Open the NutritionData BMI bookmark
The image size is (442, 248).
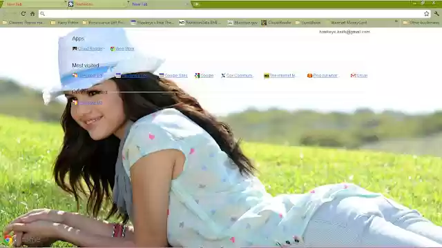(200, 23)
